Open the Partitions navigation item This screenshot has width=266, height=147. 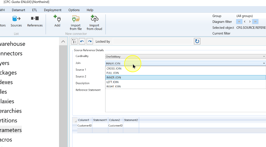[x=9, y=120]
